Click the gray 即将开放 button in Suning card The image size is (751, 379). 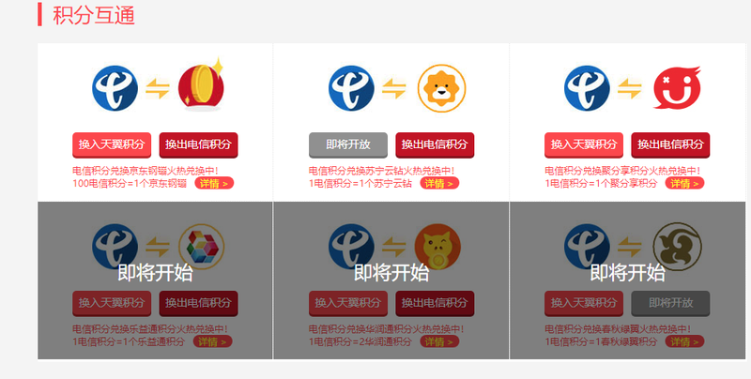coord(348,145)
